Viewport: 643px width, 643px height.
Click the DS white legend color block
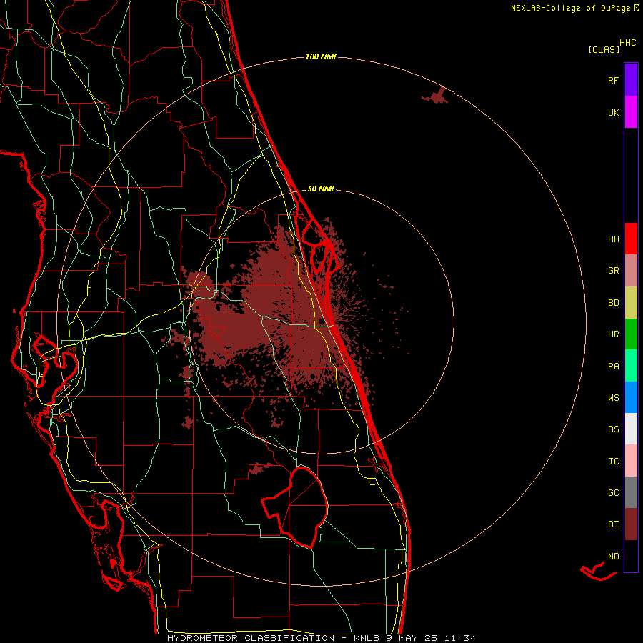631,429
